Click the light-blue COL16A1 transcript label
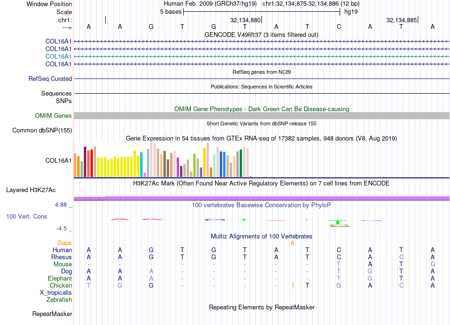The height and width of the screenshot is (325, 450). coord(59,56)
